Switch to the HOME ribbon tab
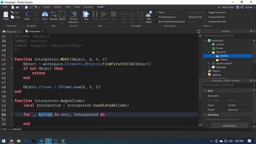256x144 pixels. 46,7
